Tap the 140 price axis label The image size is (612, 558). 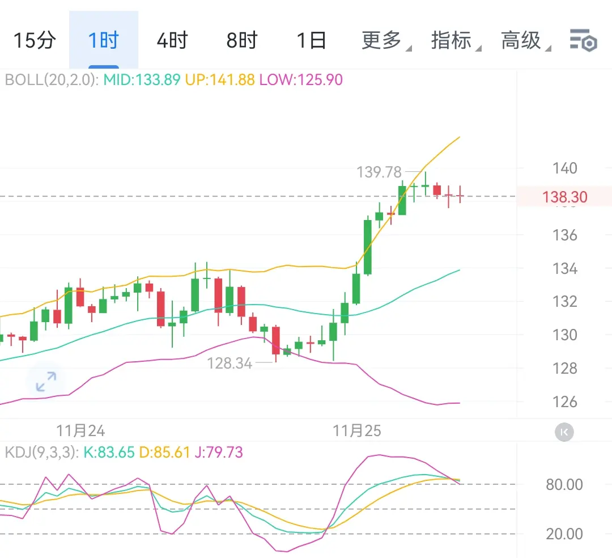coord(565,168)
